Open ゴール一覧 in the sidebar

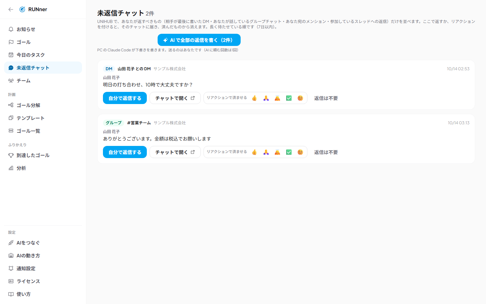[43, 131]
